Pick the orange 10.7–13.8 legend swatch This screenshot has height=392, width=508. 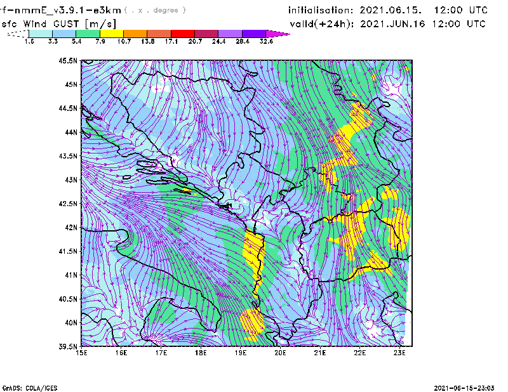tap(135, 34)
